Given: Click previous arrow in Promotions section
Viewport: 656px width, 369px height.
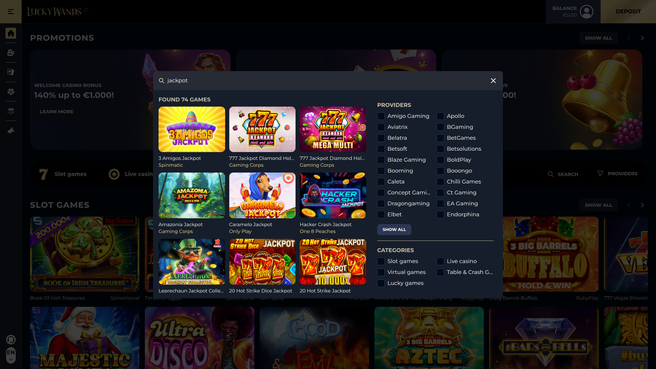Looking at the screenshot, I should pyautogui.click(x=628, y=38).
